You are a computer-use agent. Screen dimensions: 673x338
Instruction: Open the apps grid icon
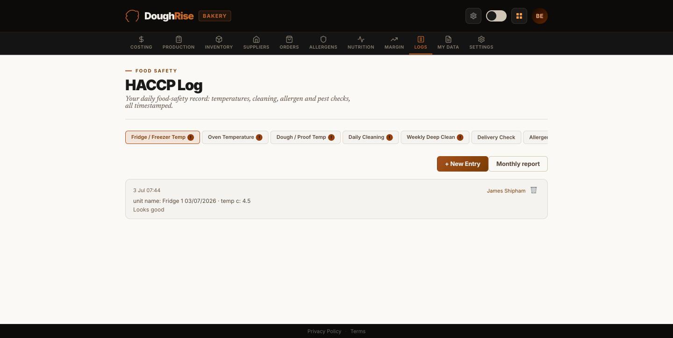pos(519,16)
